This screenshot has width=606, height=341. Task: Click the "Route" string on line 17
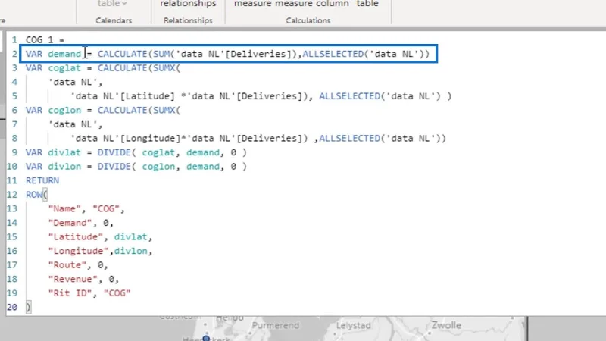[x=67, y=264]
